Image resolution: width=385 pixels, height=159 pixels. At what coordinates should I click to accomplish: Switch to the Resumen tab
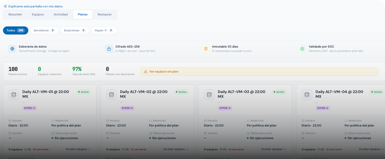point(15,15)
